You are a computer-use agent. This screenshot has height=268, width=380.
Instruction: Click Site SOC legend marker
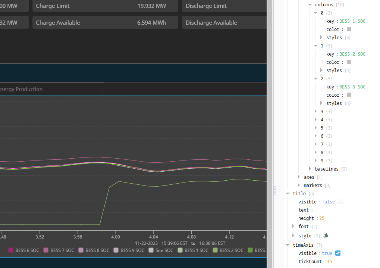(151, 250)
